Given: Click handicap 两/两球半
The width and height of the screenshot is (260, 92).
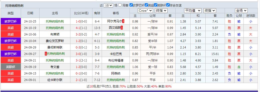Looking at the screenshot, I should click(153, 54).
